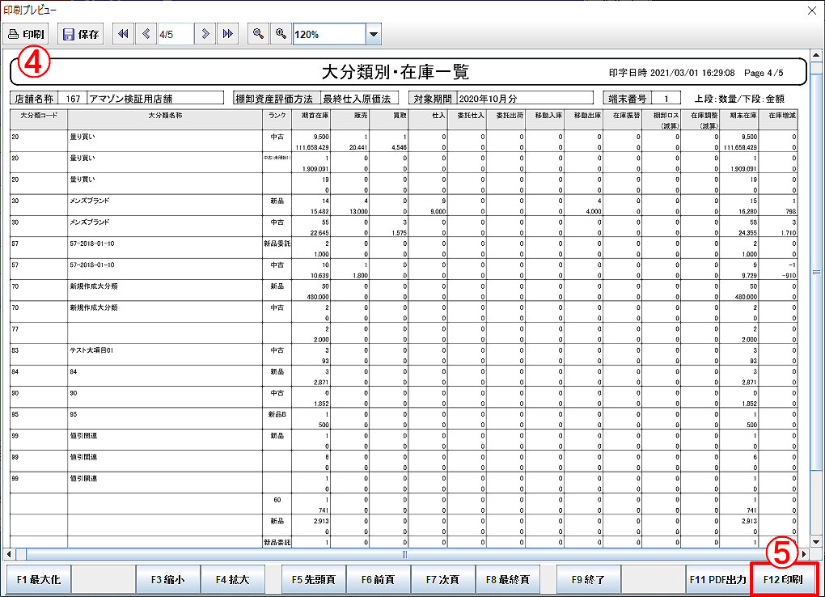Screen dimensions: 825x597
Task: Click the zoom in magnifier icon
Action: [x=281, y=34]
